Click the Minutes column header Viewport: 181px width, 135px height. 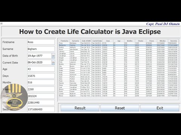[x=163, y=41]
